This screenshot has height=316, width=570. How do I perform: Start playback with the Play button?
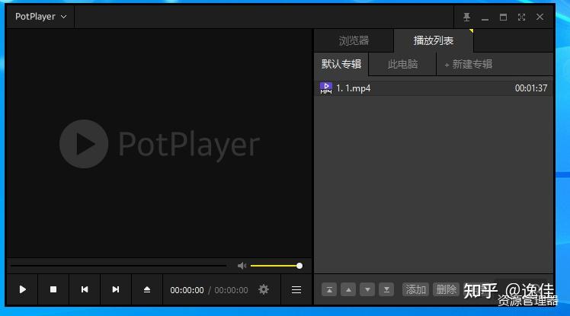point(23,289)
